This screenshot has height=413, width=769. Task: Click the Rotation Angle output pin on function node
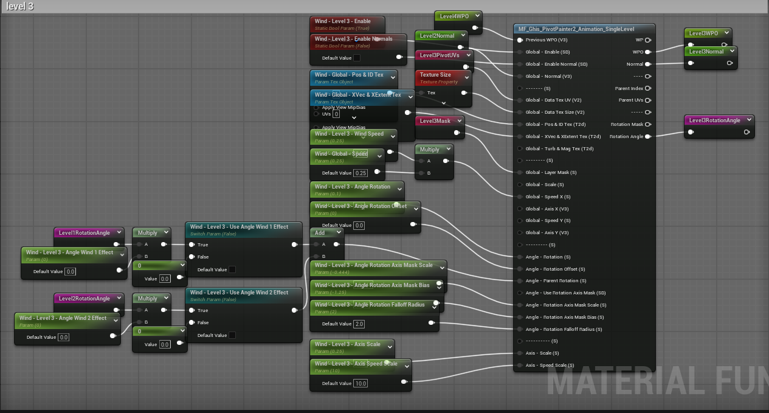tap(648, 137)
